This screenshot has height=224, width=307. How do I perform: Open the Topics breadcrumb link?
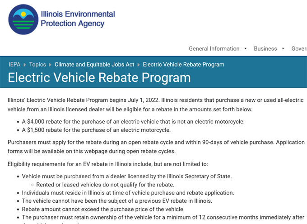coord(37,64)
